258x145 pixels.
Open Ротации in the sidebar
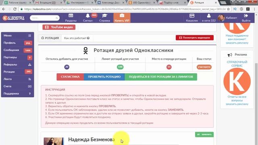(x=18, y=72)
